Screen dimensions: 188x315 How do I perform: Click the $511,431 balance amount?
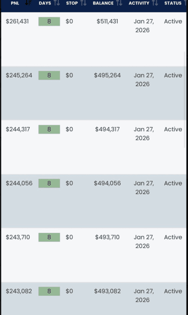tap(108, 21)
